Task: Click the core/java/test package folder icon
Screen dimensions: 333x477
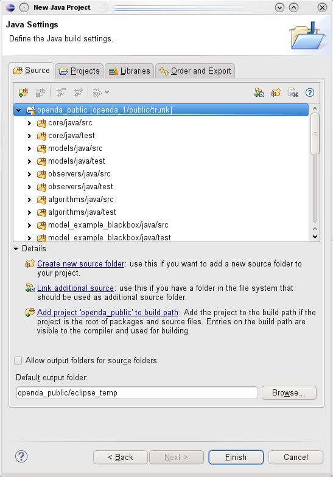Action: tap(41, 136)
